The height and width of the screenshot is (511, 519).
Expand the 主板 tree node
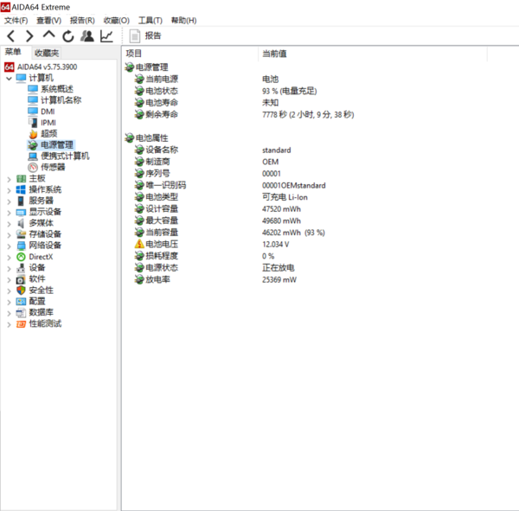point(10,179)
